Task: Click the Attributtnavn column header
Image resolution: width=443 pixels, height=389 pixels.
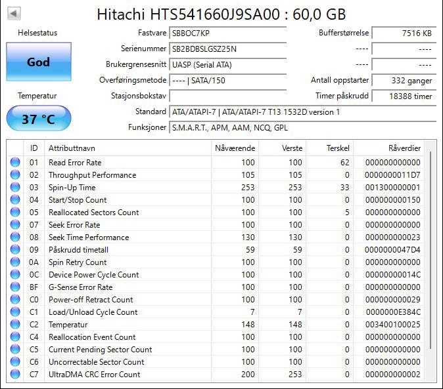Action: click(128, 148)
